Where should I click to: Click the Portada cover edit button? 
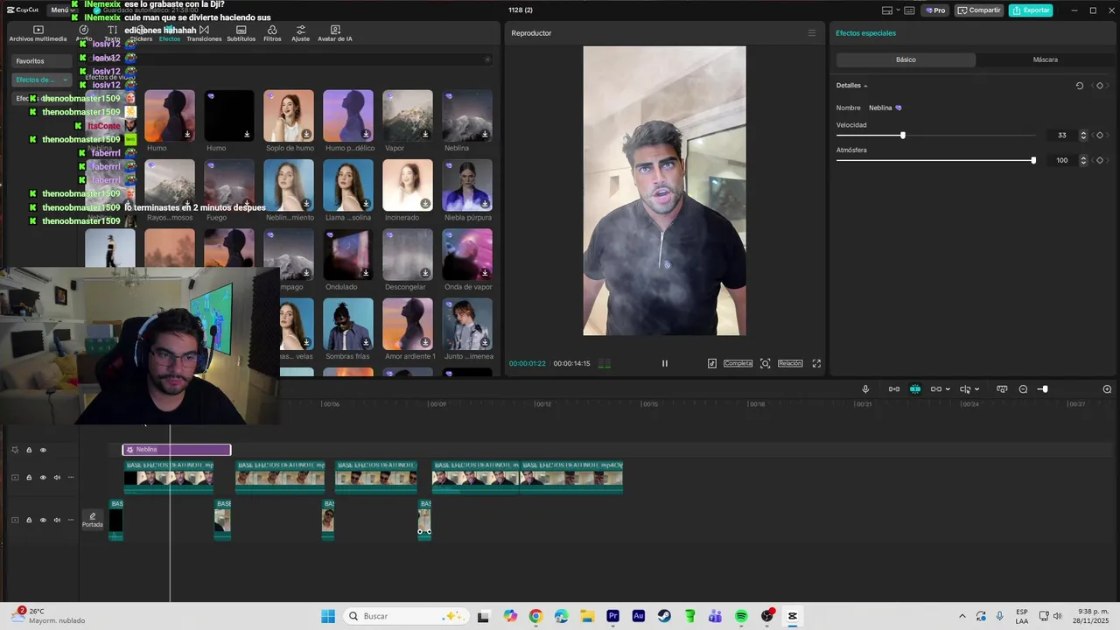point(93,520)
